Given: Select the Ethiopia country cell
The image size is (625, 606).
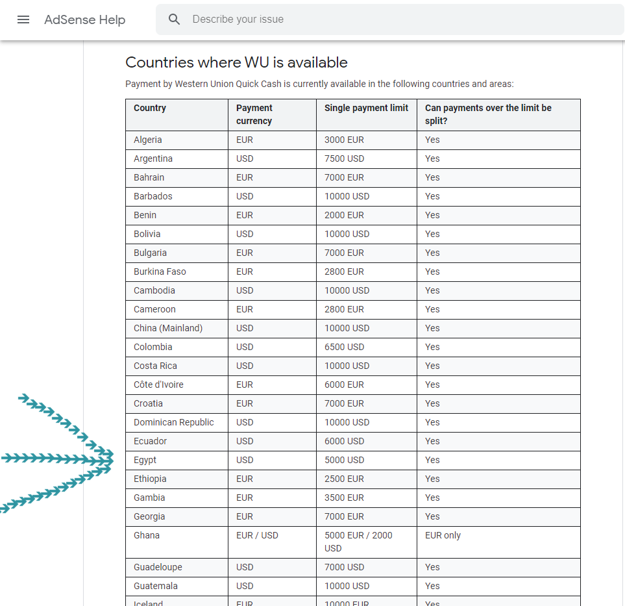Looking at the screenshot, I should (x=177, y=479).
